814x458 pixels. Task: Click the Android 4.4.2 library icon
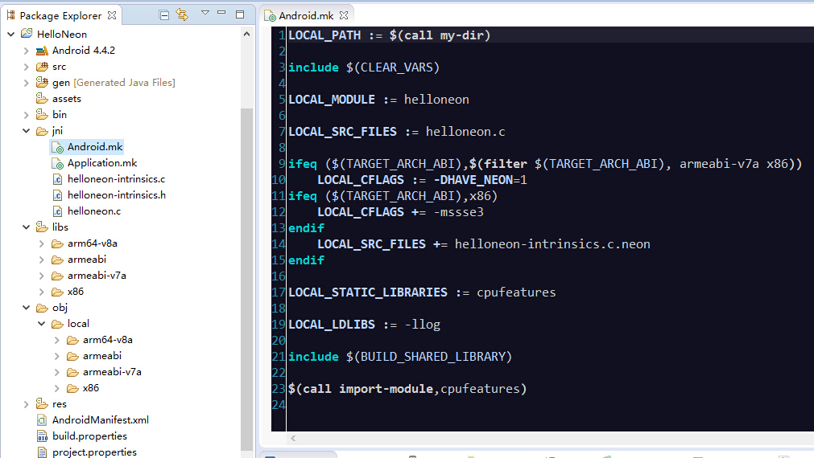[x=42, y=51]
